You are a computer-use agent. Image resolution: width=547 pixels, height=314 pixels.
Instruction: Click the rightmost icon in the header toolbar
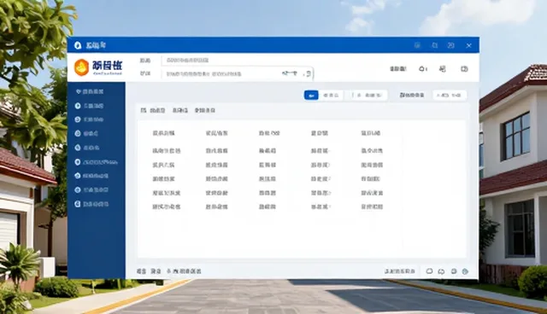464,69
